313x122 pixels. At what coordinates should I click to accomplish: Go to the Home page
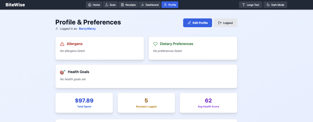(94, 5)
